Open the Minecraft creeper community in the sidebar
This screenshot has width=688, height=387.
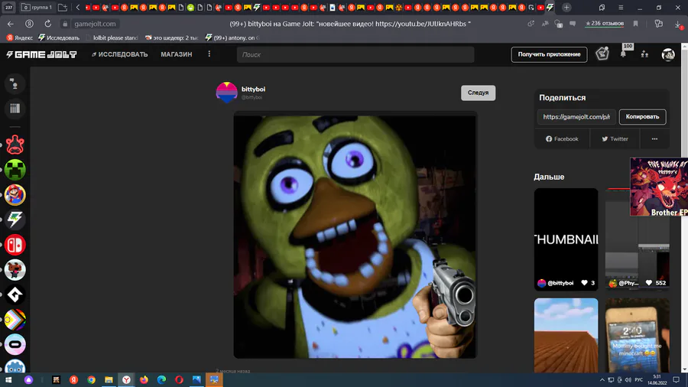(x=15, y=169)
